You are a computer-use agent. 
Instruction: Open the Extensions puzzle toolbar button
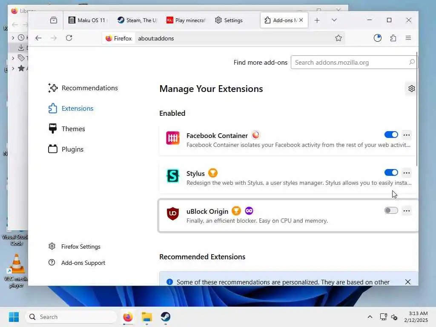pyautogui.click(x=393, y=38)
